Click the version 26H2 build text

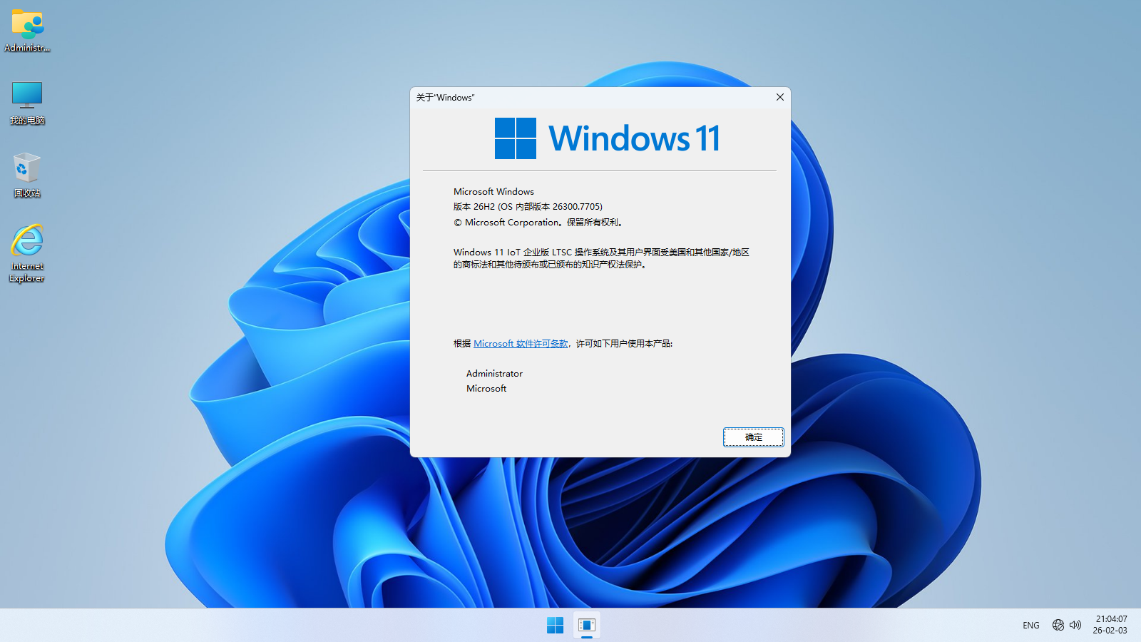pyautogui.click(x=528, y=207)
